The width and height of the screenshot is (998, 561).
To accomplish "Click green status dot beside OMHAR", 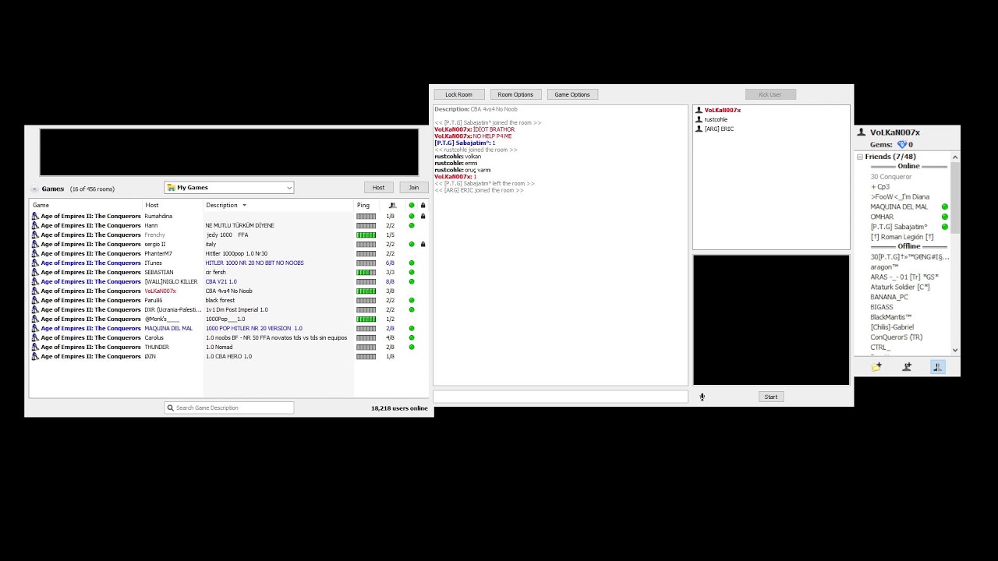I will [x=945, y=217].
